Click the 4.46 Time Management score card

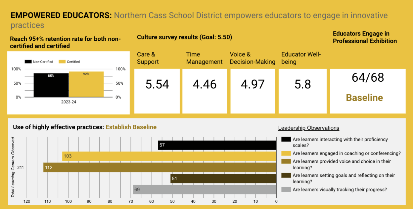[x=205, y=91]
